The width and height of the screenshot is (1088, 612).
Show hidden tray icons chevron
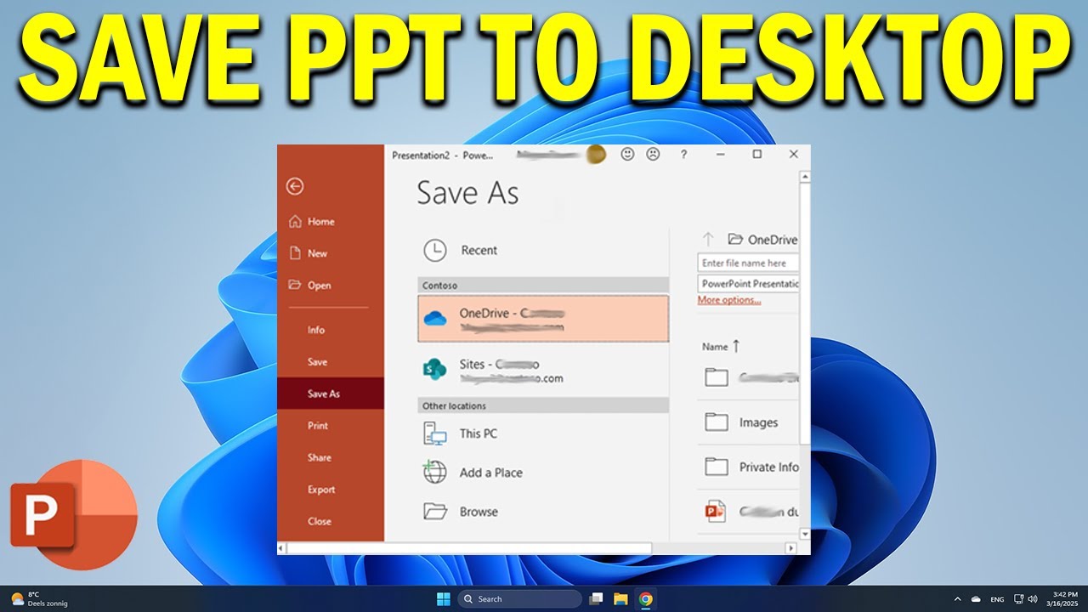(958, 599)
